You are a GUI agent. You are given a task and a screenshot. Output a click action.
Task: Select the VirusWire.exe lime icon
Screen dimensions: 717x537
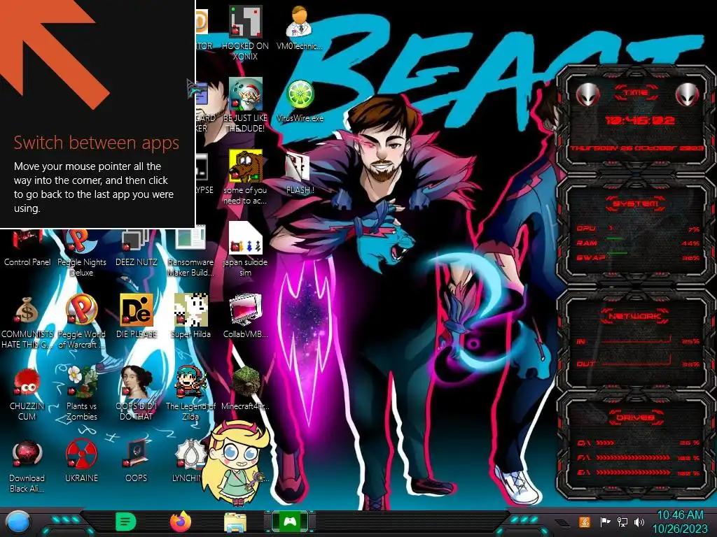coord(300,94)
